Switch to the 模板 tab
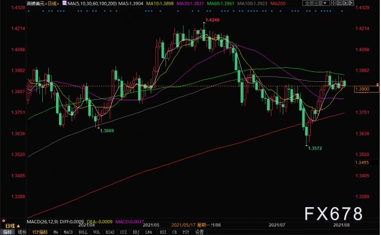 click(22, 232)
